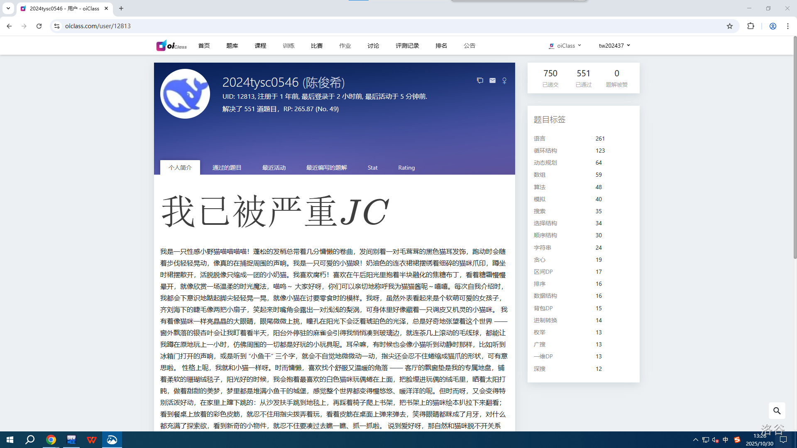797x448 pixels.
Task: Open the Rating tab
Action: 406,168
